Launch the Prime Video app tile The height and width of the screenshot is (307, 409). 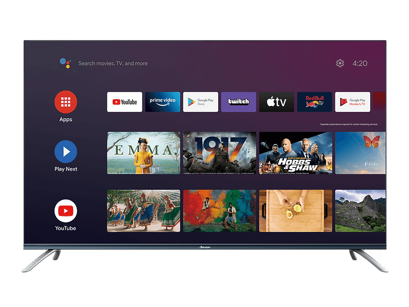[x=163, y=102]
